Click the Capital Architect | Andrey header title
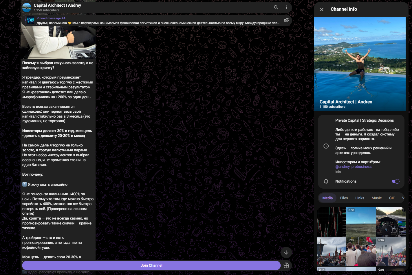412x275 pixels. coord(57,5)
